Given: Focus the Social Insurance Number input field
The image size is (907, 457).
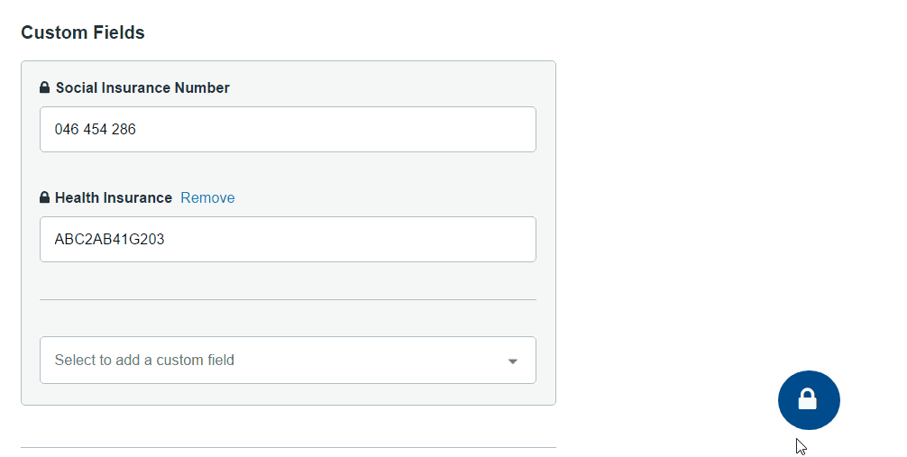Looking at the screenshot, I should point(289,129).
